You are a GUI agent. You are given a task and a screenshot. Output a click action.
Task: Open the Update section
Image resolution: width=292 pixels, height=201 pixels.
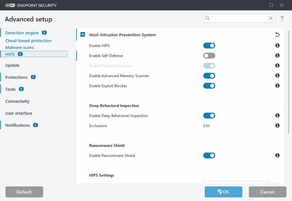pyautogui.click(x=12, y=65)
